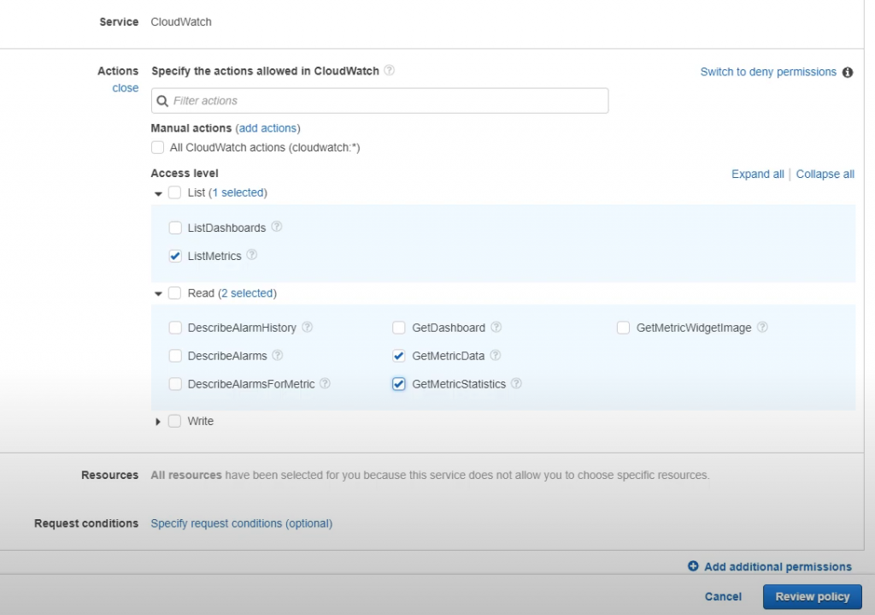Click the Cancel button
875x615 pixels.
point(723,596)
